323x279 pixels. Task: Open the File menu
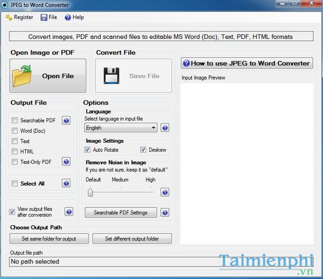[49, 17]
